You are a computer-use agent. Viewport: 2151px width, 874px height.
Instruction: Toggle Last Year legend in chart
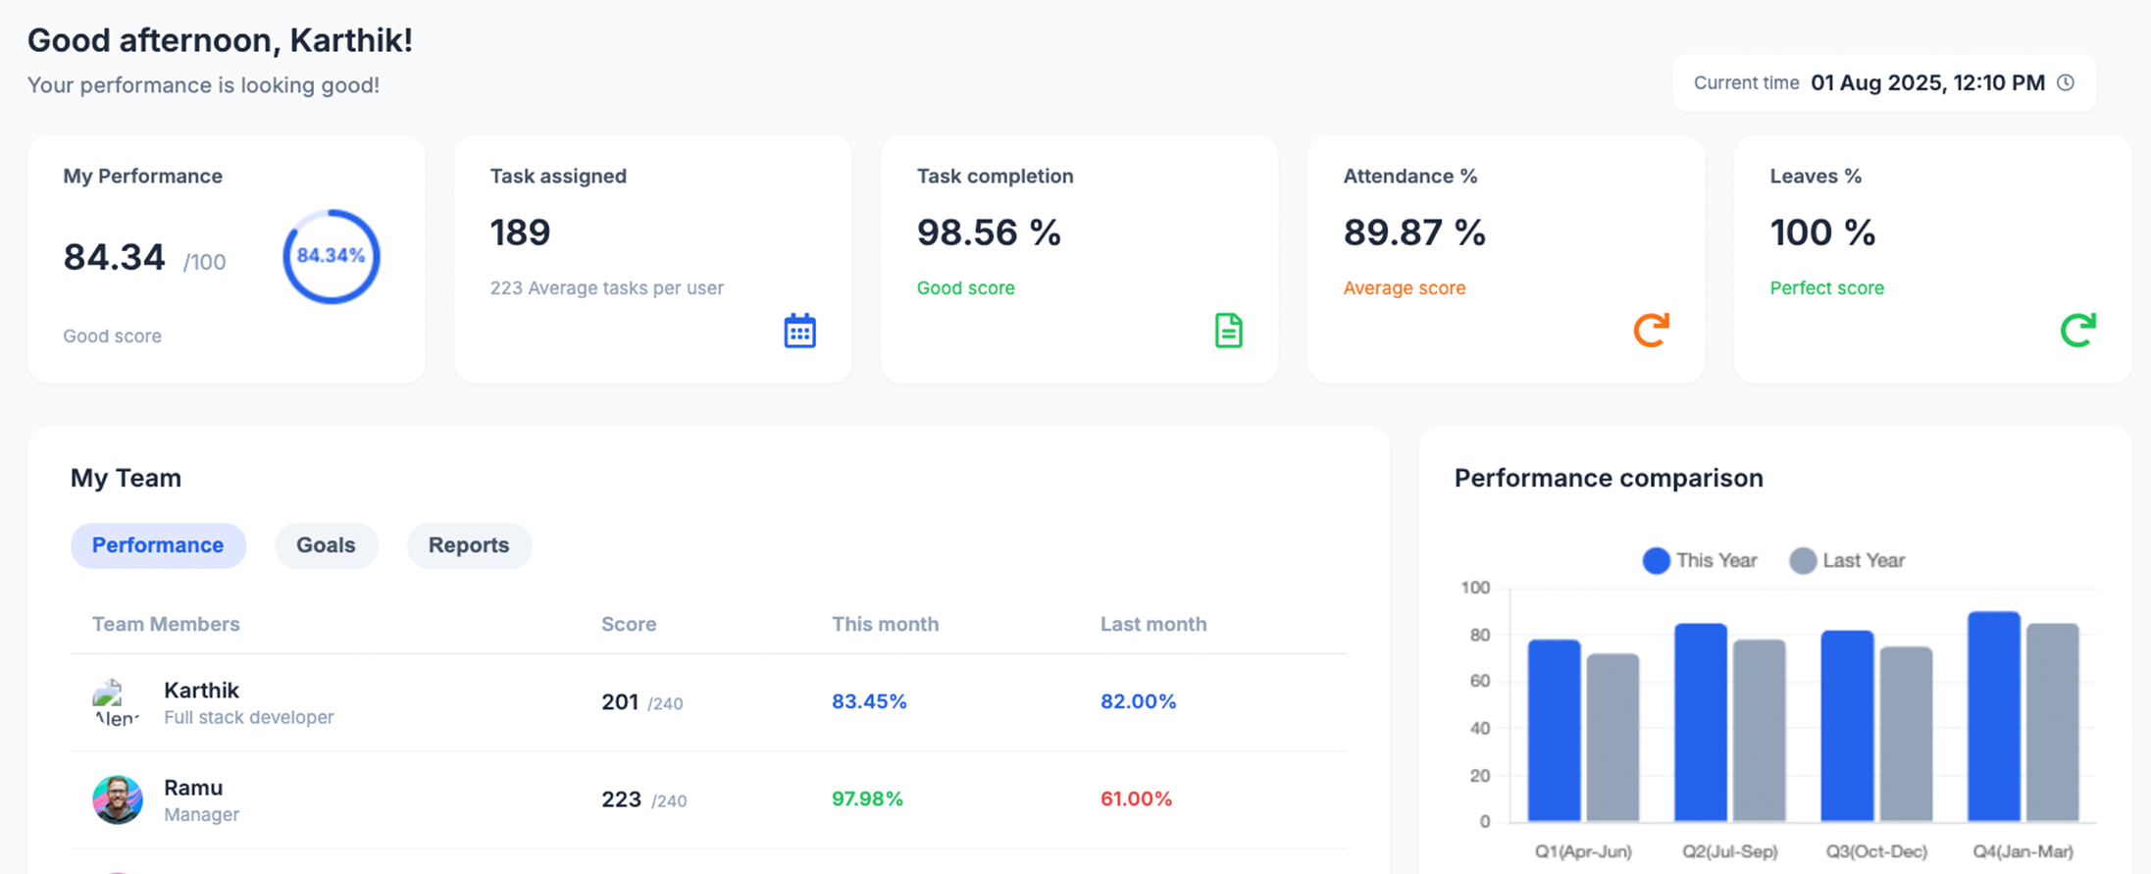[x=1846, y=560]
